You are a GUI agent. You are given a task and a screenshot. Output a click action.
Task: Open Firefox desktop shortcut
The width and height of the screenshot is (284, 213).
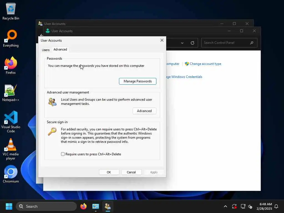point(11,65)
